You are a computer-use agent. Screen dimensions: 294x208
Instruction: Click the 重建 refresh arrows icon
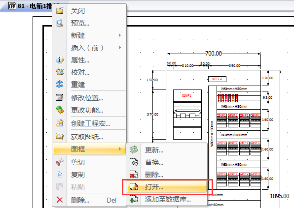pos(60,84)
